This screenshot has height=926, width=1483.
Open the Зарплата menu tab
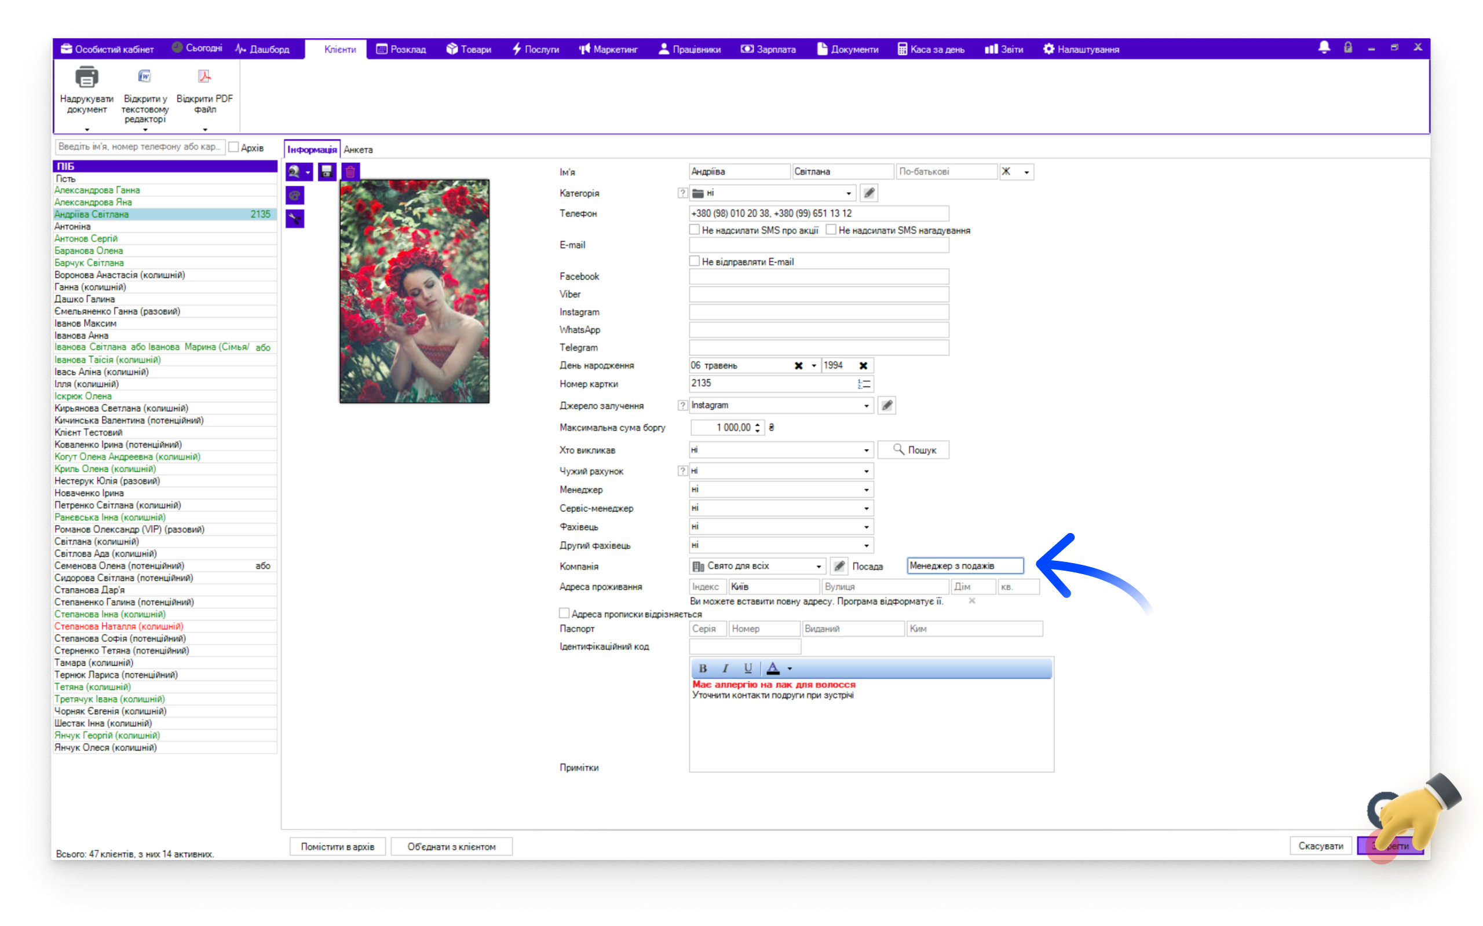[769, 49]
